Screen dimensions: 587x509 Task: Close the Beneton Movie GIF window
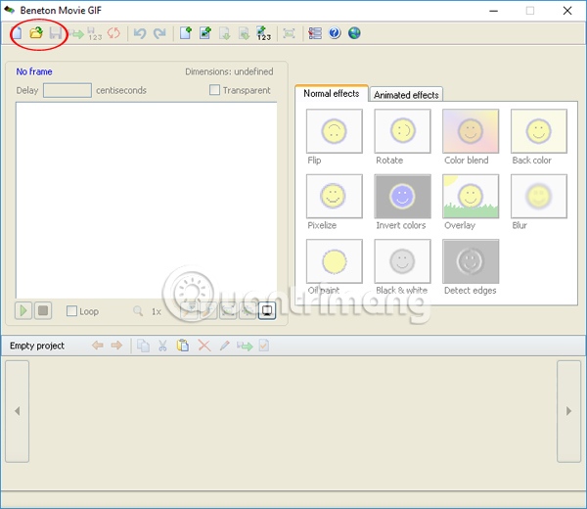tap(567, 11)
